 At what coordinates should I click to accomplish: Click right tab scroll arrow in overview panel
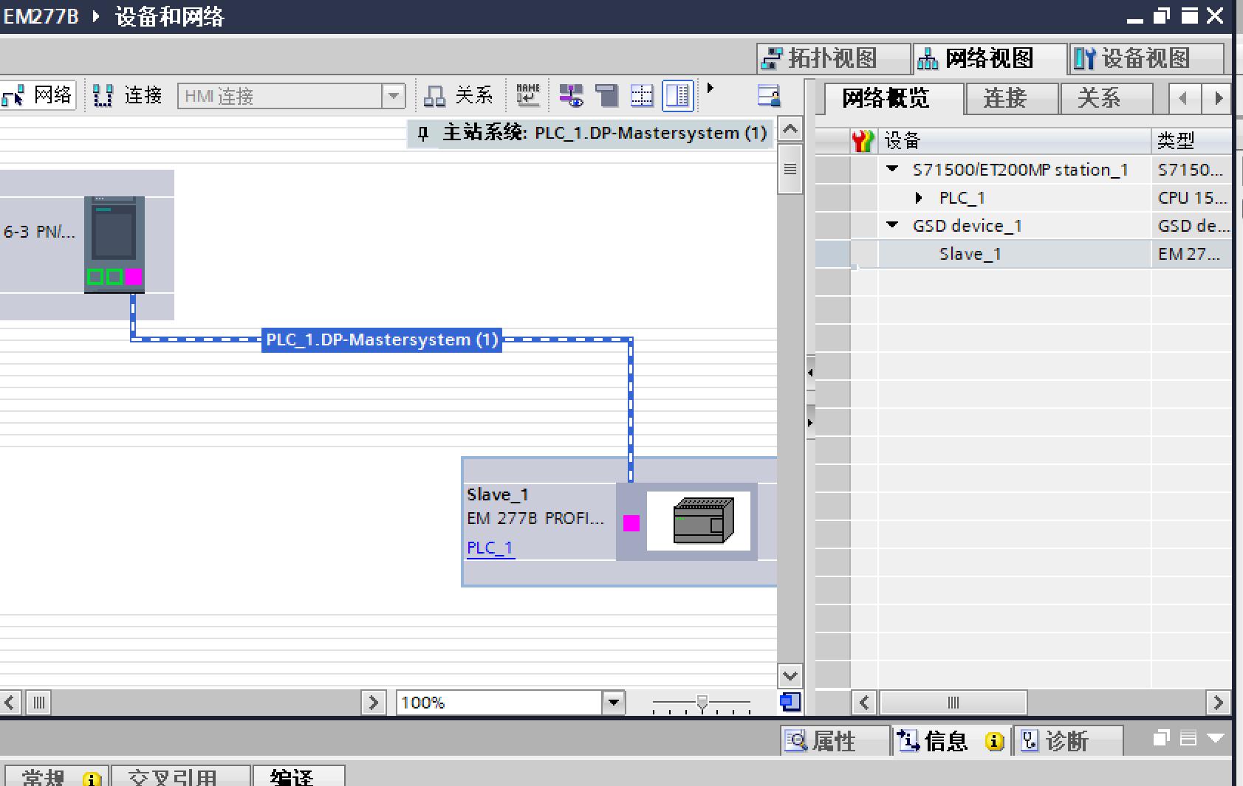(x=1218, y=98)
